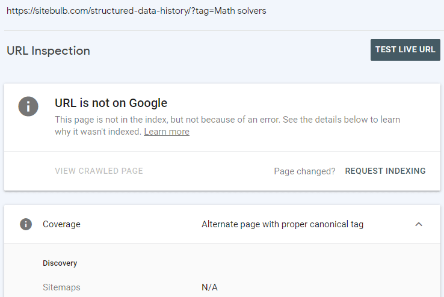Image resolution: width=444 pixels, height=297 pixels.
Task: Click VIEW CRAWLED PAGE
Action: pyautogui.click(x=99, y=171)
